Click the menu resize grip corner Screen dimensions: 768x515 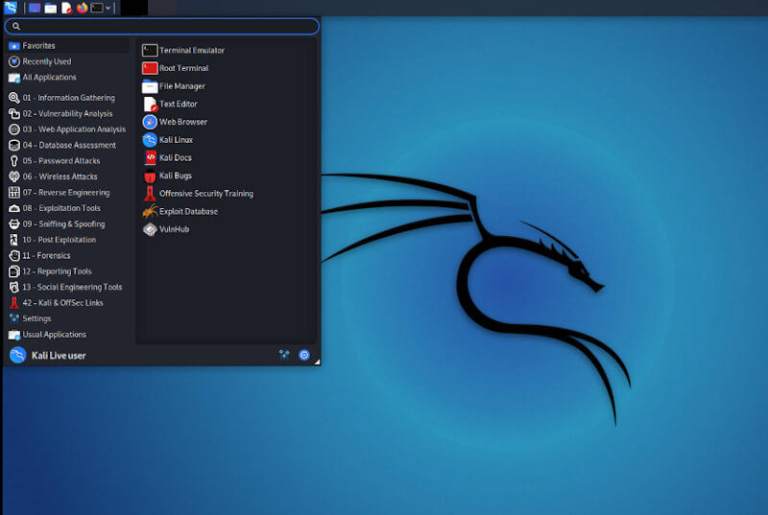317,362
